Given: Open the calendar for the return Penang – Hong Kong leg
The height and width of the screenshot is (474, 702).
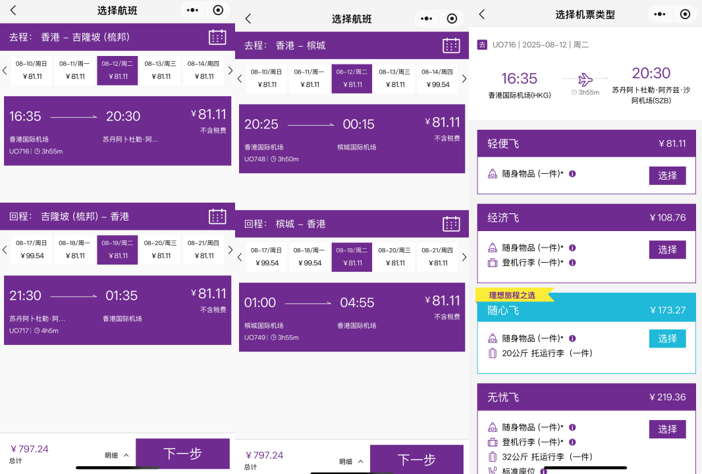Looking at the screenshot, I should click(451, 223).
